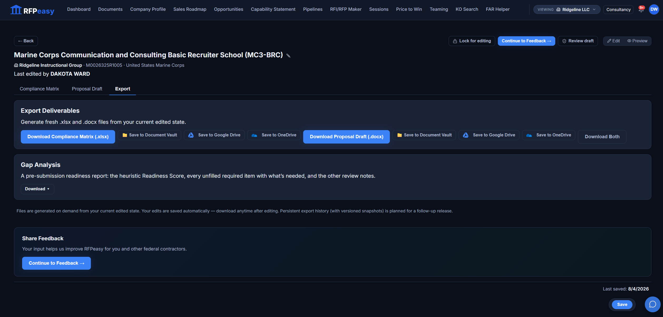Open RFI/RFP Maker
This screenshot has height=317, width=663.
[346, 9]
